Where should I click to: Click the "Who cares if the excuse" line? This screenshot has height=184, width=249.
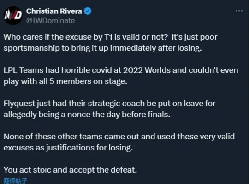[x=110, y=37]
